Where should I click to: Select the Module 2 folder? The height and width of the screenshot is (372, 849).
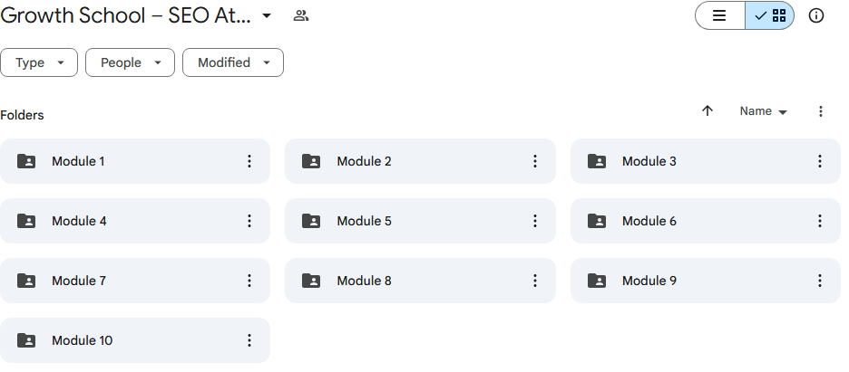(420, 161)
